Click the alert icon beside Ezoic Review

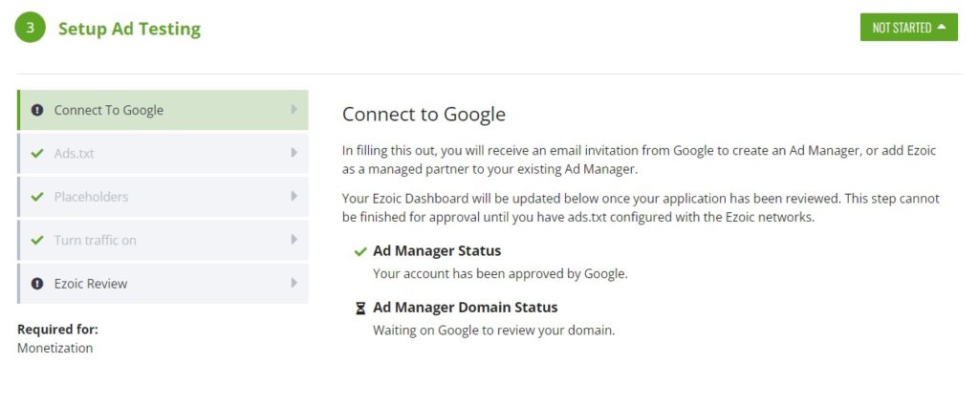point(37,284)
